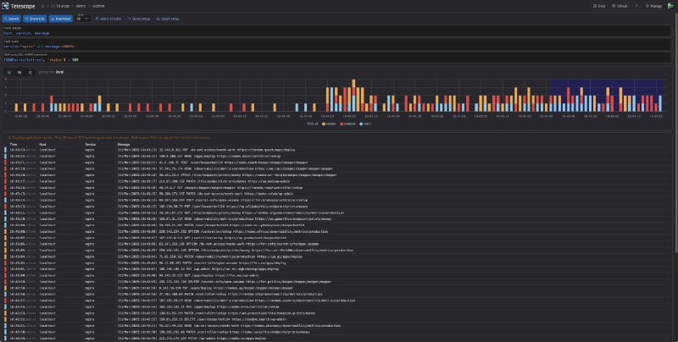
Task: Expand the Query setup options
Action: (x=141, y=17)
